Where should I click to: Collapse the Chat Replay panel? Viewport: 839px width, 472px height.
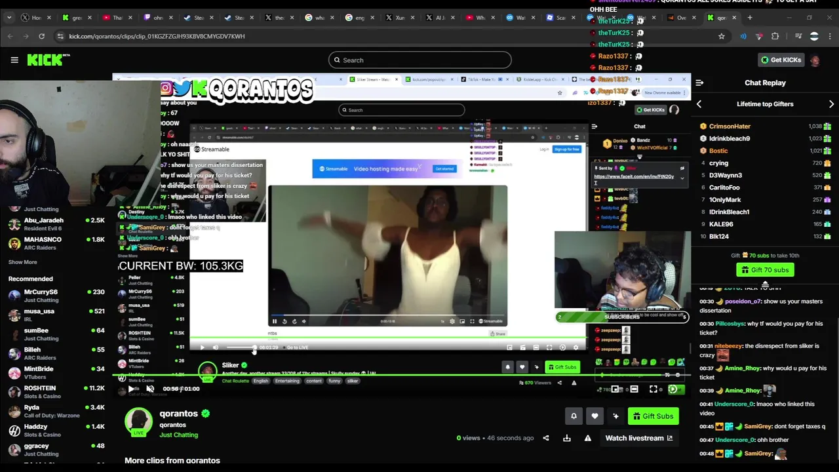(699, 83)
